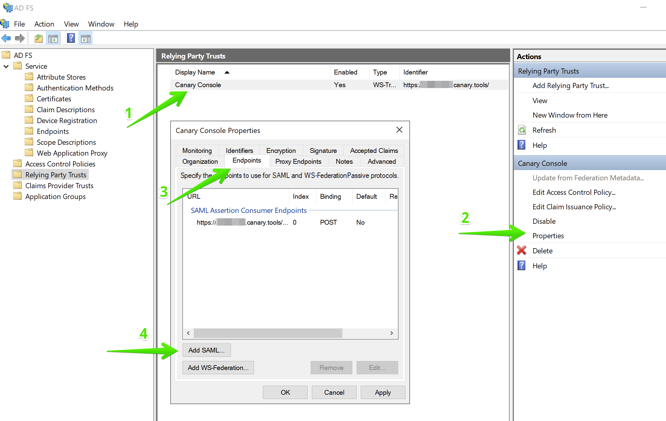Click the Cancel button
The image size is (666, 421).
334,392
